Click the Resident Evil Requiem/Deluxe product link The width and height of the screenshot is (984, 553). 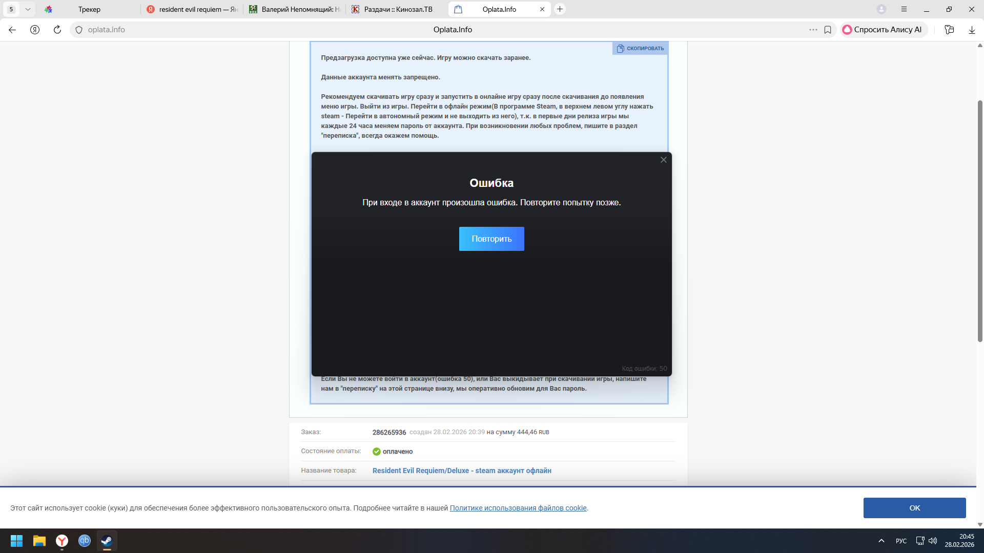click(461, 471)
